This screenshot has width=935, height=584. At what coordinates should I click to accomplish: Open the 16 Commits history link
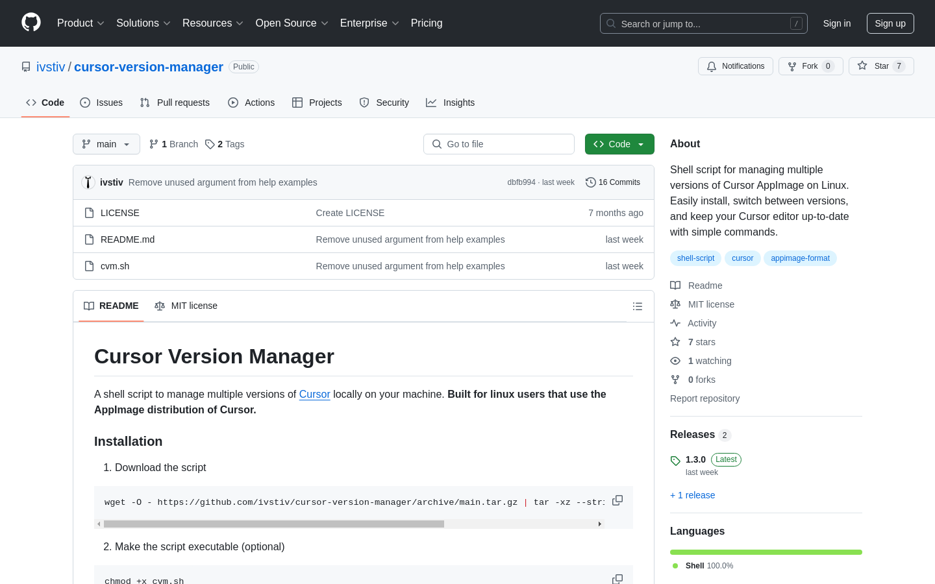[613, 182]
